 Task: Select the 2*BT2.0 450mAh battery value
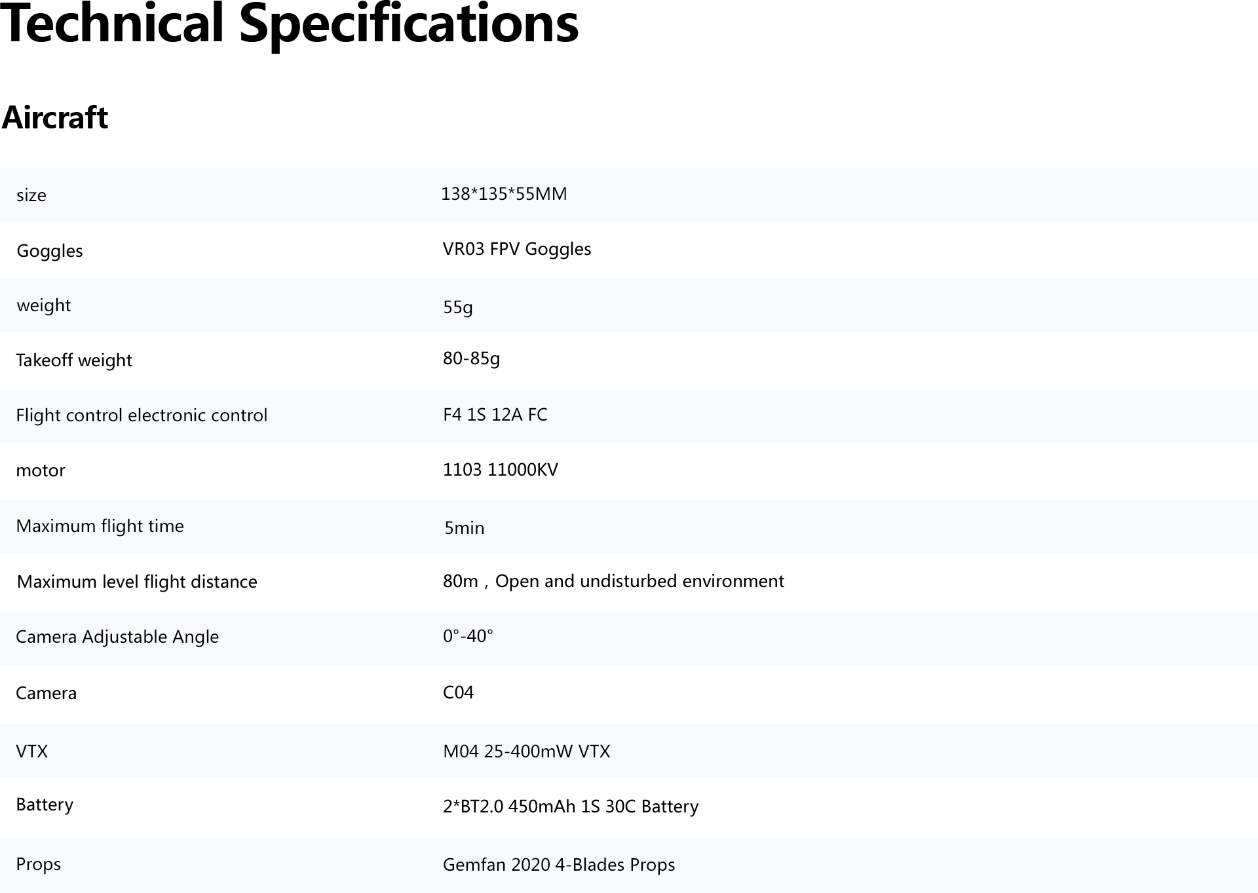[x=571, y=807]
